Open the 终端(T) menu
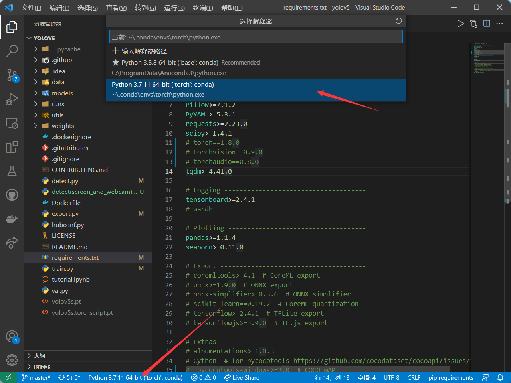Viewport: 511px width, 383px height. pos(203,8)
